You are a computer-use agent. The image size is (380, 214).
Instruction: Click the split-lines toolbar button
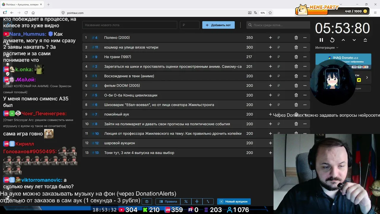[x=197, y=202]
